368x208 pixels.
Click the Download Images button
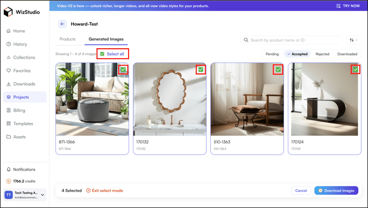click(336, 190)
